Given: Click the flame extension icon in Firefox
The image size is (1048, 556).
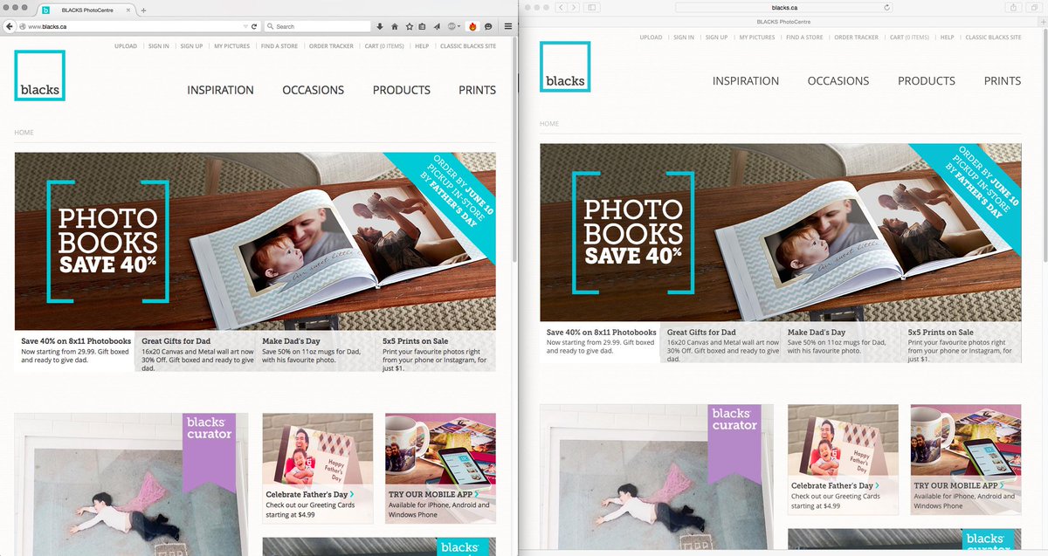Looking at the screenshot, I should 472,26.
